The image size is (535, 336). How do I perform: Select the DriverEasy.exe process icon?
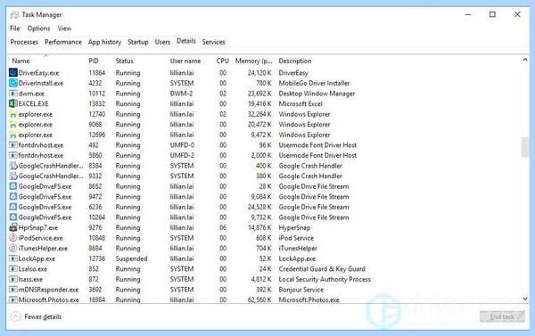[13, 73]
